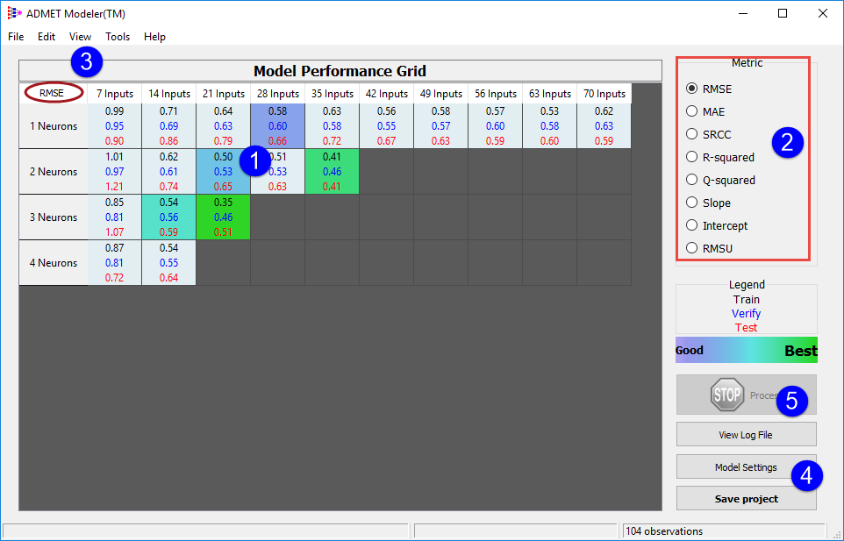
Task: Click the 35 Inputs column header
Action: pos(333,94)
